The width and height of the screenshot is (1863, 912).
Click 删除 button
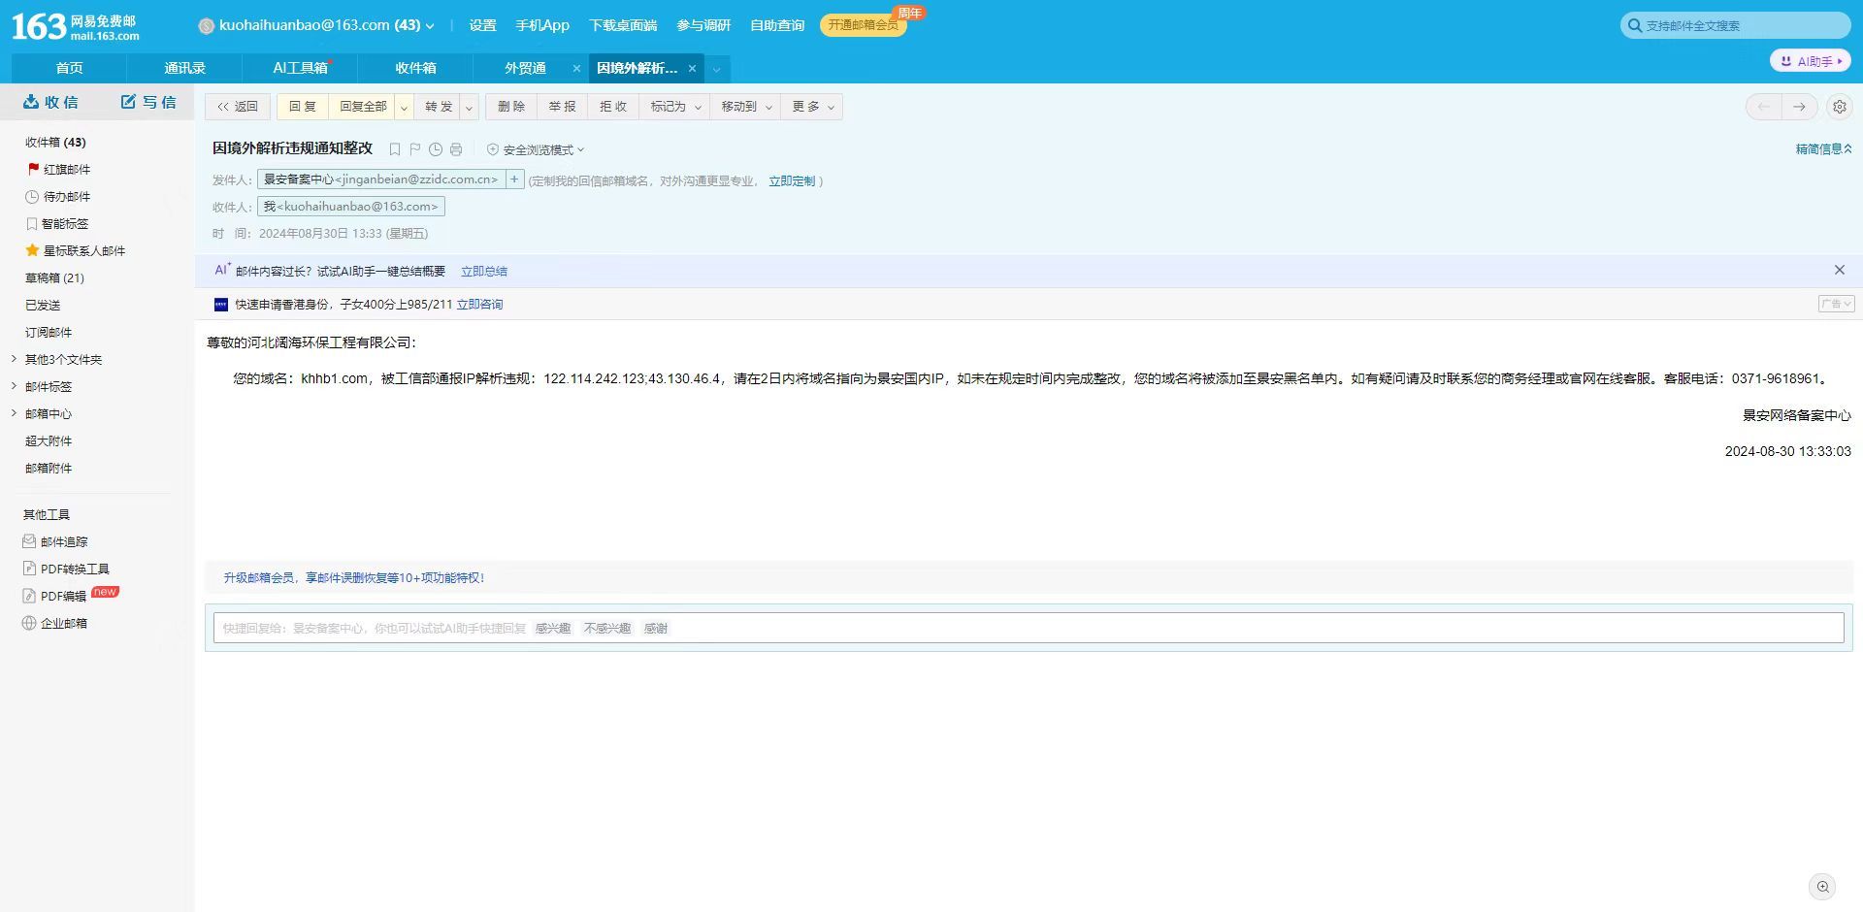coord(511,107)
